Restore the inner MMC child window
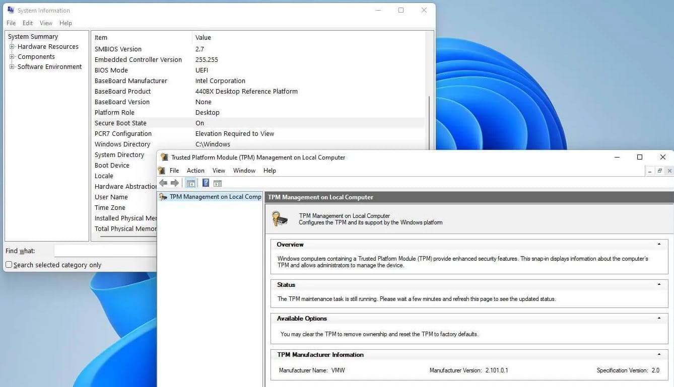This screenshot has height=387, width=674. 659,171
